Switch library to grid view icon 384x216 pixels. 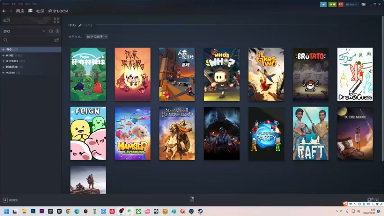coord(56,20)
